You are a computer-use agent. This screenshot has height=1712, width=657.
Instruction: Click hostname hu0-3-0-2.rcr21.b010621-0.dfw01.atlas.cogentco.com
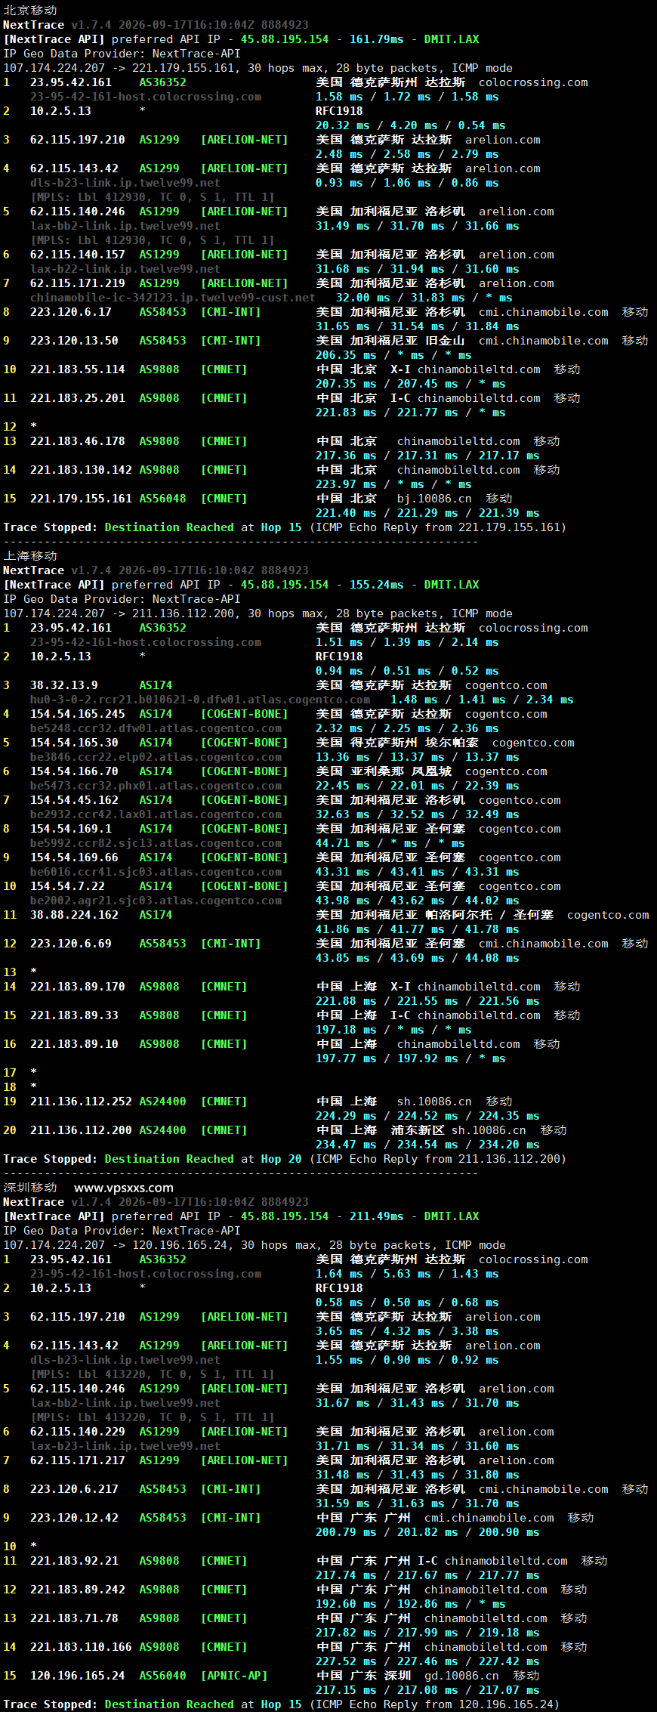[200, 700]
